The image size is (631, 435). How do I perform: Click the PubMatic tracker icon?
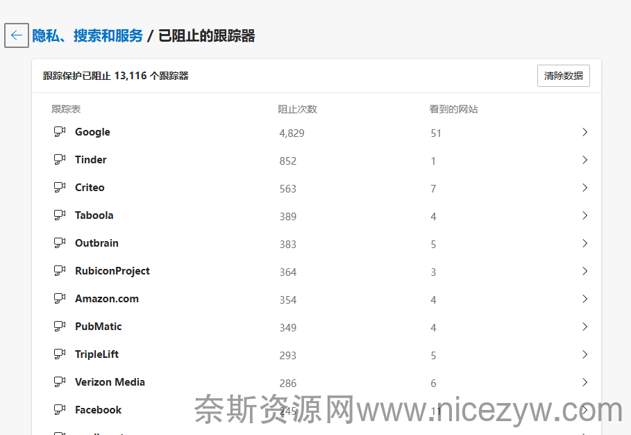point(60,327)
